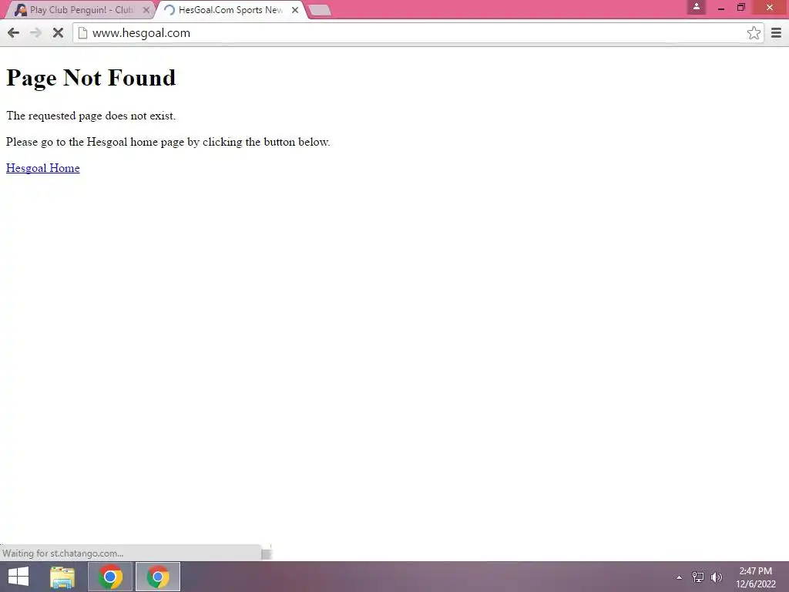Click the 'Waiting for st.chatango.com...' status text
Viewport: 789px width, 592px height.
click(x=63, y=553)
